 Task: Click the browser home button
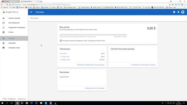coord(10,5)
